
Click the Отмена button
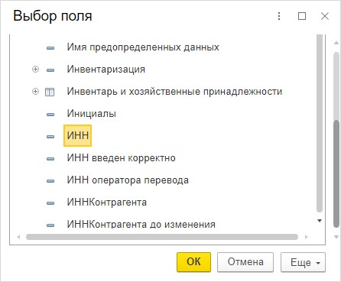(245, 262)
